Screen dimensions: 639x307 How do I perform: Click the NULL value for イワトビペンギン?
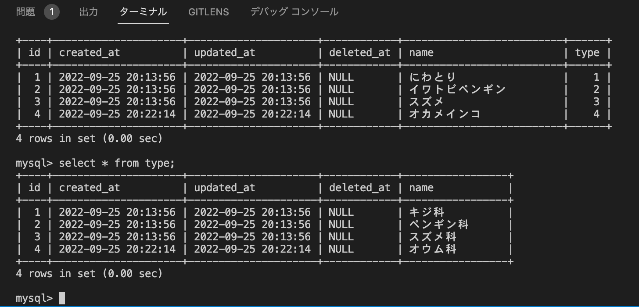pyautogui.click(x=341, y=89)
